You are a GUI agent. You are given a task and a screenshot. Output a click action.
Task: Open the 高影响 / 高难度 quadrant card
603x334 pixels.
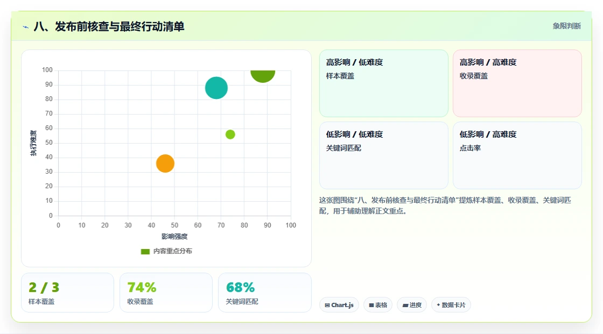pos(517,83)
